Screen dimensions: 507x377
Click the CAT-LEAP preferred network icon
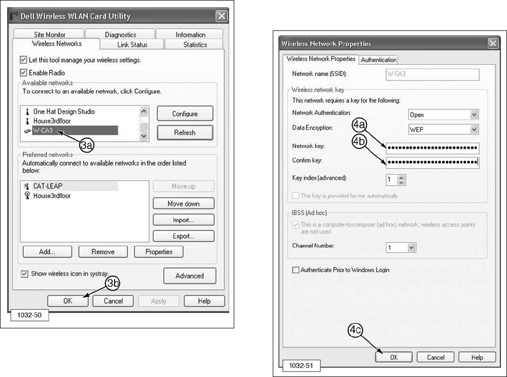(27, 186)
